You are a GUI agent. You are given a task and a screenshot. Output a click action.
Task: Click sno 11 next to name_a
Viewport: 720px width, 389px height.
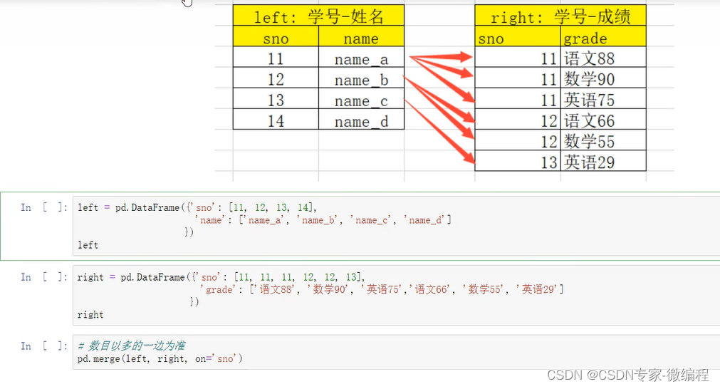(276, 57)
